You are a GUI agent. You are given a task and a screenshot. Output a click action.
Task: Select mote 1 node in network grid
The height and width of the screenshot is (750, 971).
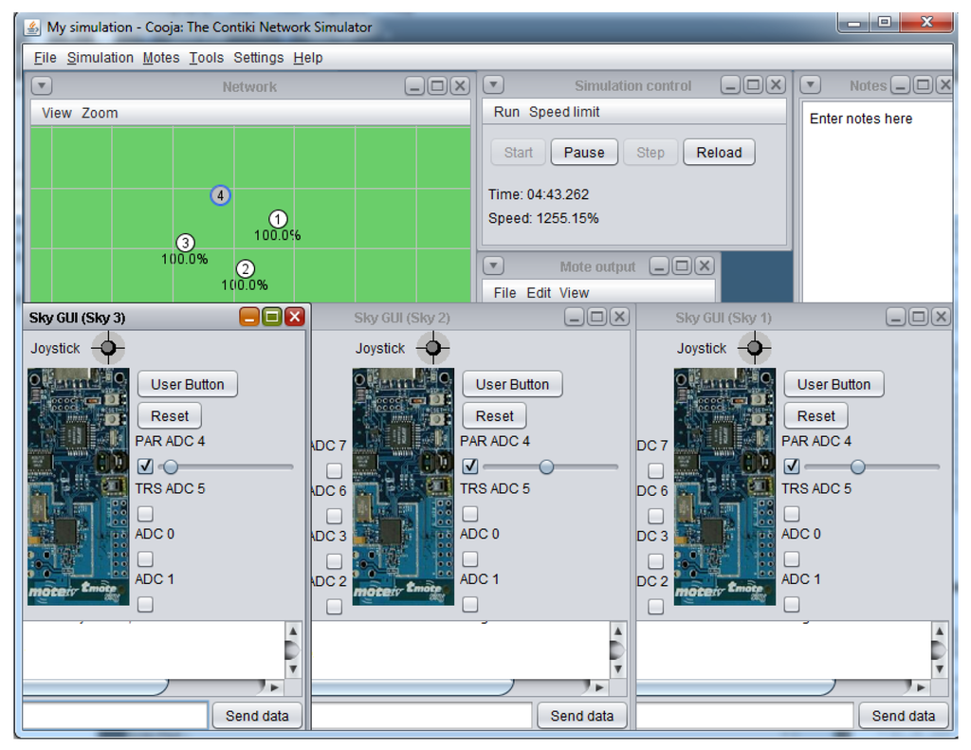pyautogui.click(x=278, y=219)
